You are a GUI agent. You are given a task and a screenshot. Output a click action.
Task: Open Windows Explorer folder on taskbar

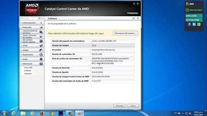click(23, 113)
